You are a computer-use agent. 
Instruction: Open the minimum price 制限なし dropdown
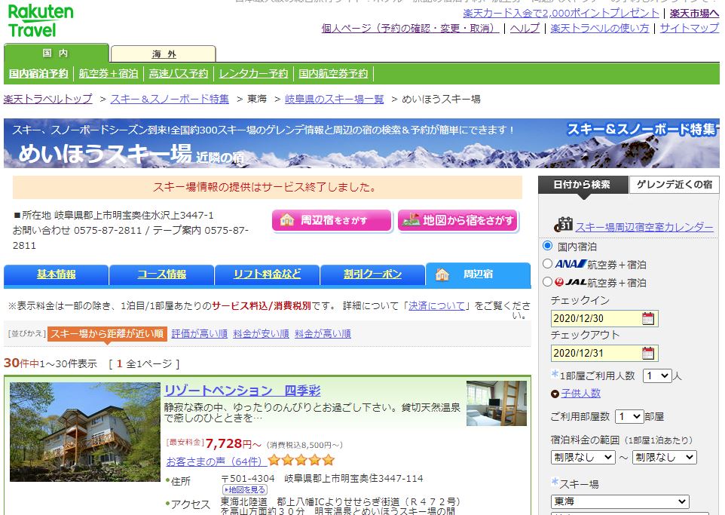pos(583,457)
